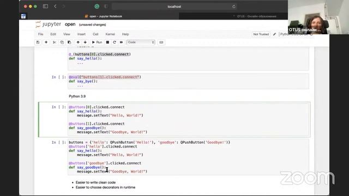Open the Help menu
This screenshot has width=349, height=196.
(x=125, y=34)
